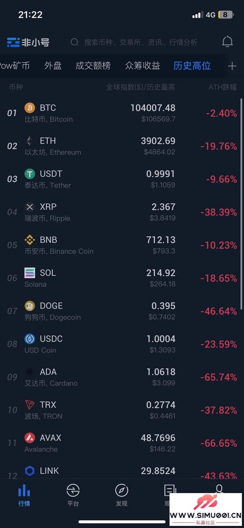244x528 pixels.
Task: Switch to the 历史高位 tab
Action: pyautogui.click(x=192, y=66)
